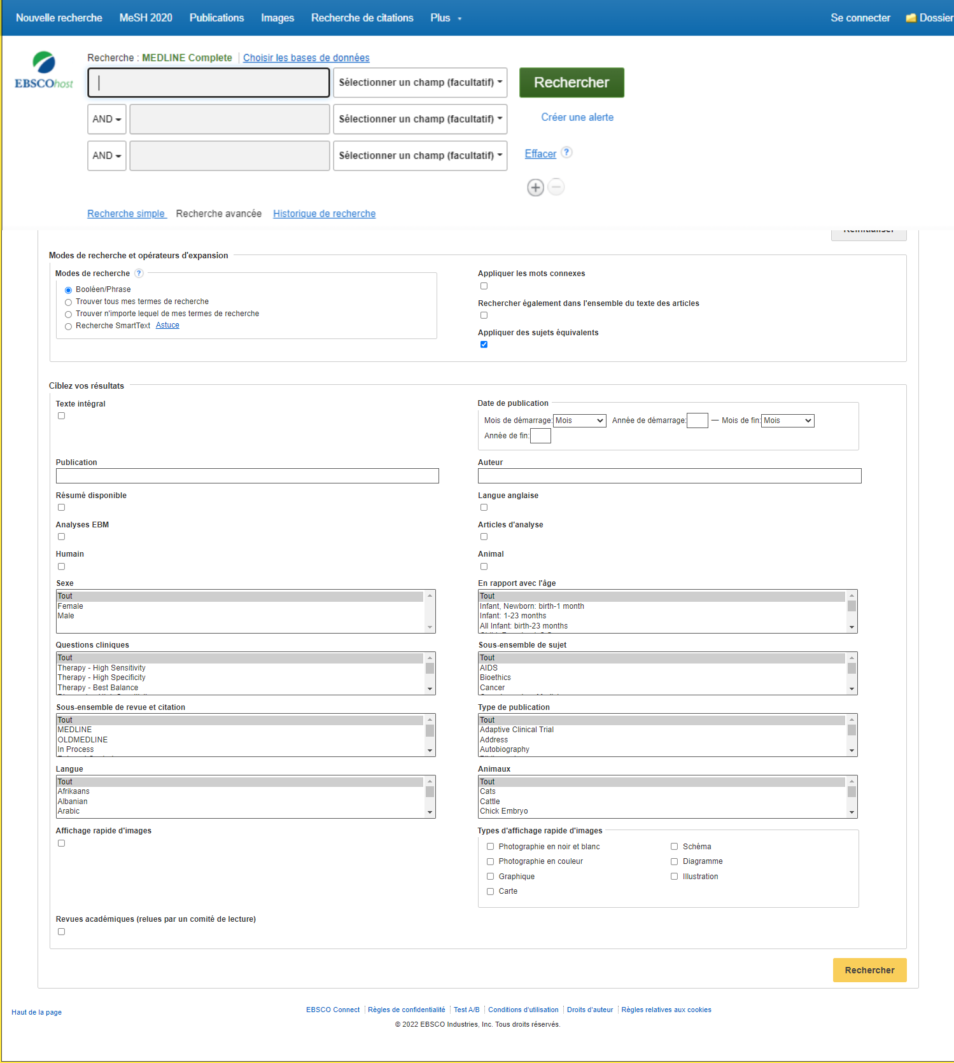
Task: Enable Affichage rapide d'images
Action: [61, 844]
